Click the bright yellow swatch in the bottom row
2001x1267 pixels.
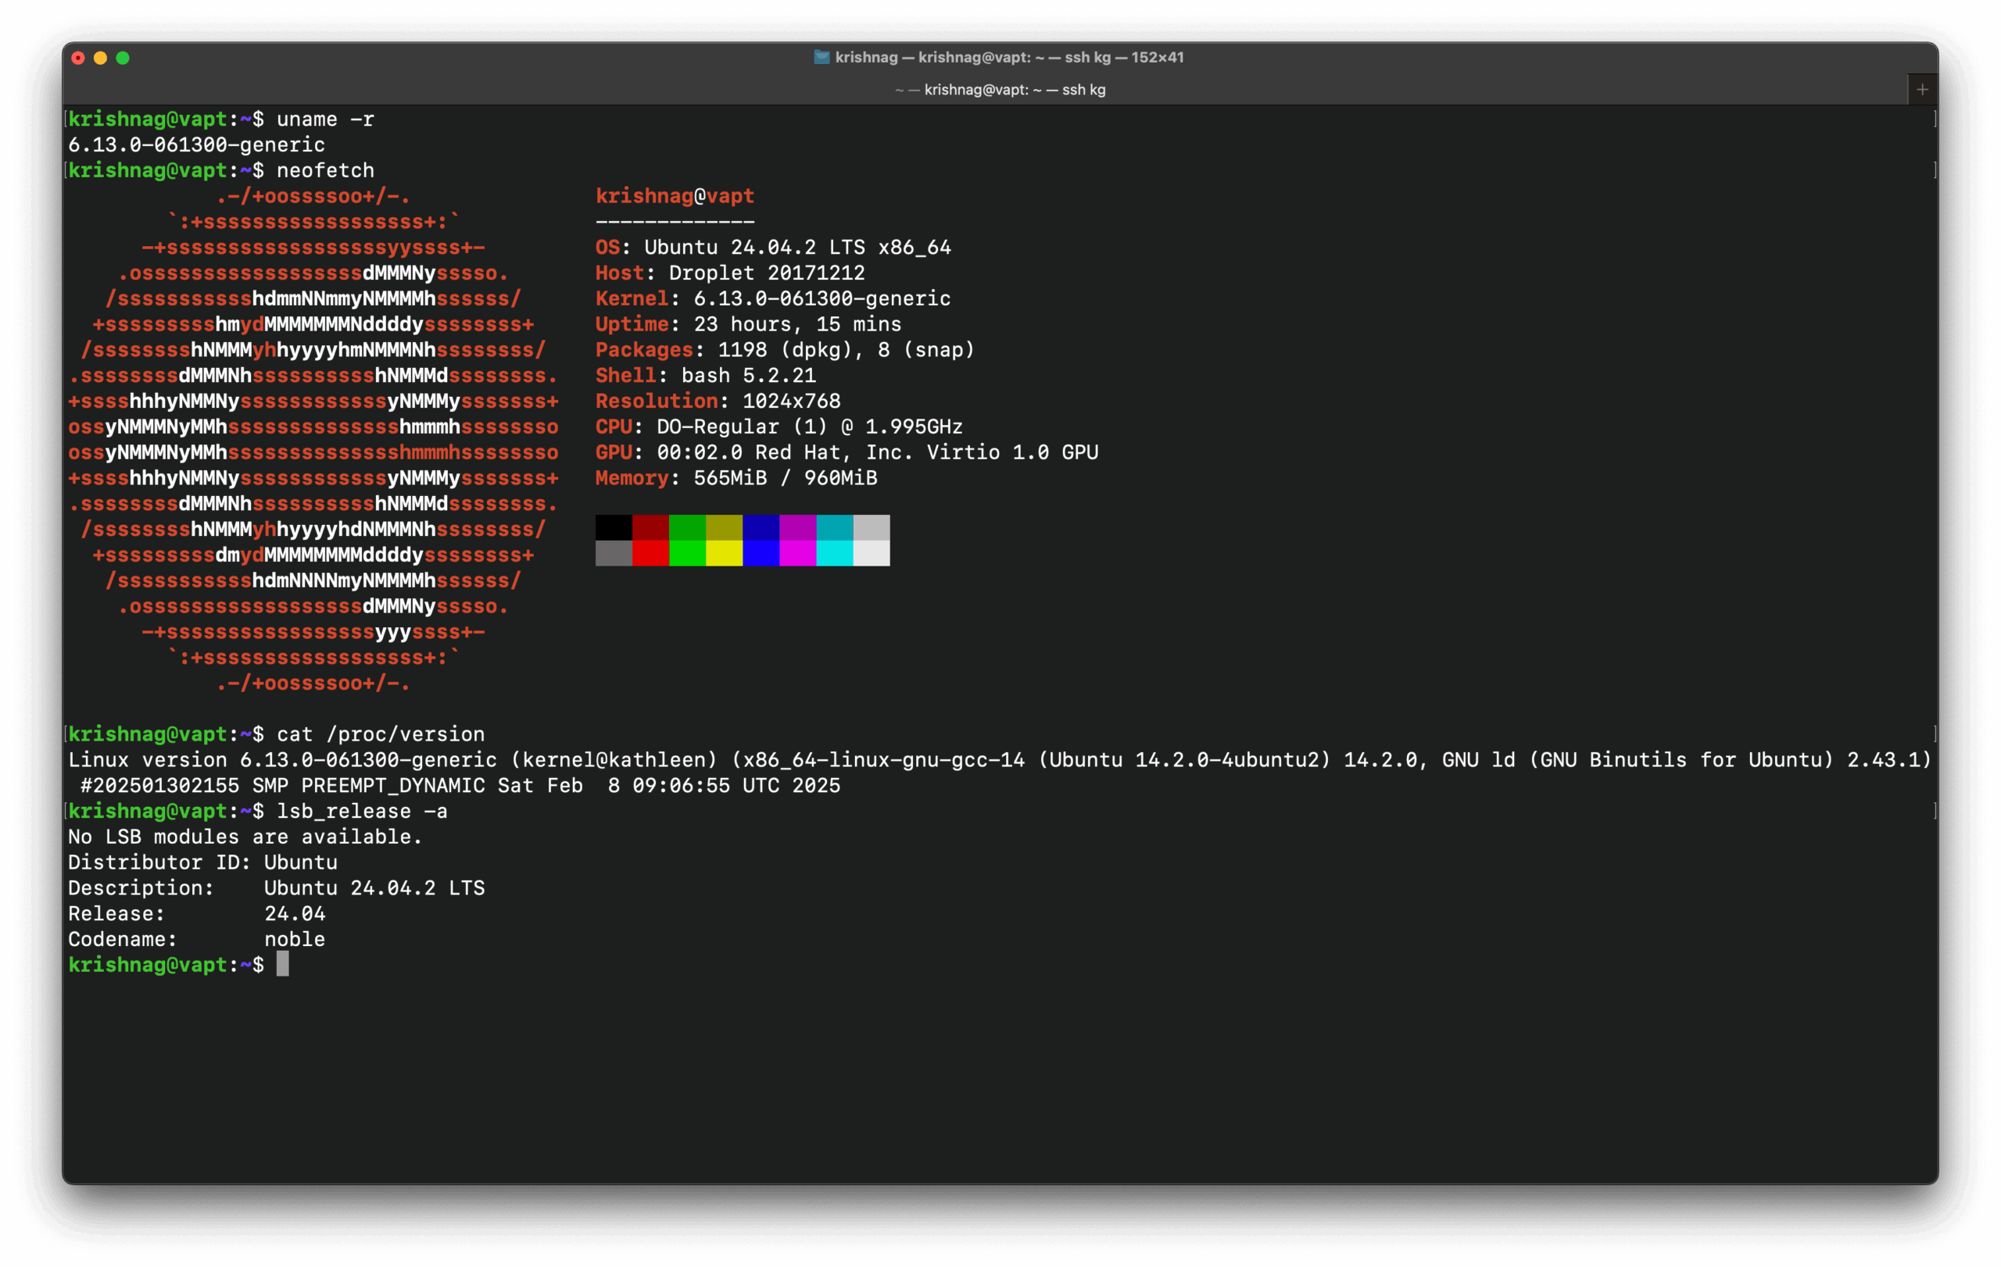point(725,553)
